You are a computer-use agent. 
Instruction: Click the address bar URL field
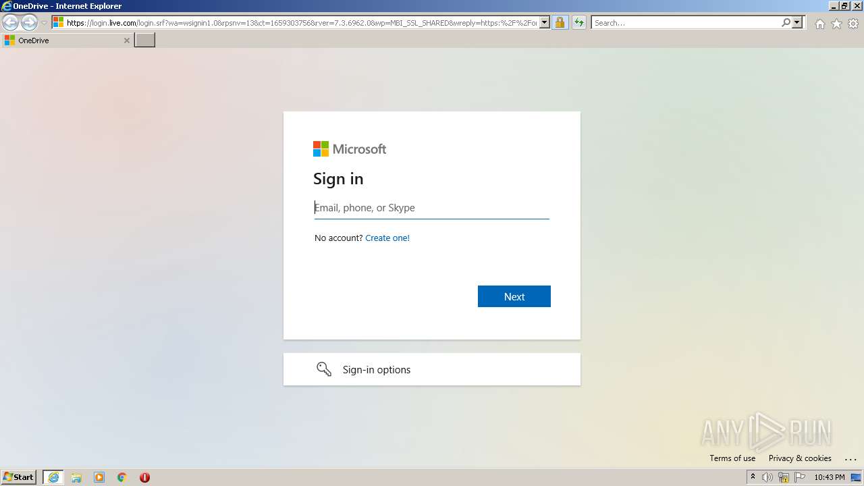pyautogui.click(x=302, y=22)
